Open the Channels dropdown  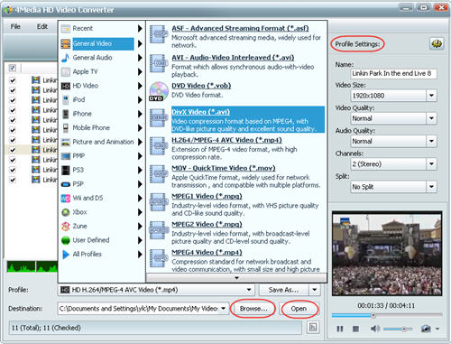pyautogui.click(x=431, y=164)
